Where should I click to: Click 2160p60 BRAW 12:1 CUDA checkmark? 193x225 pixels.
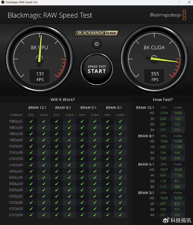[x=44, y=165]
